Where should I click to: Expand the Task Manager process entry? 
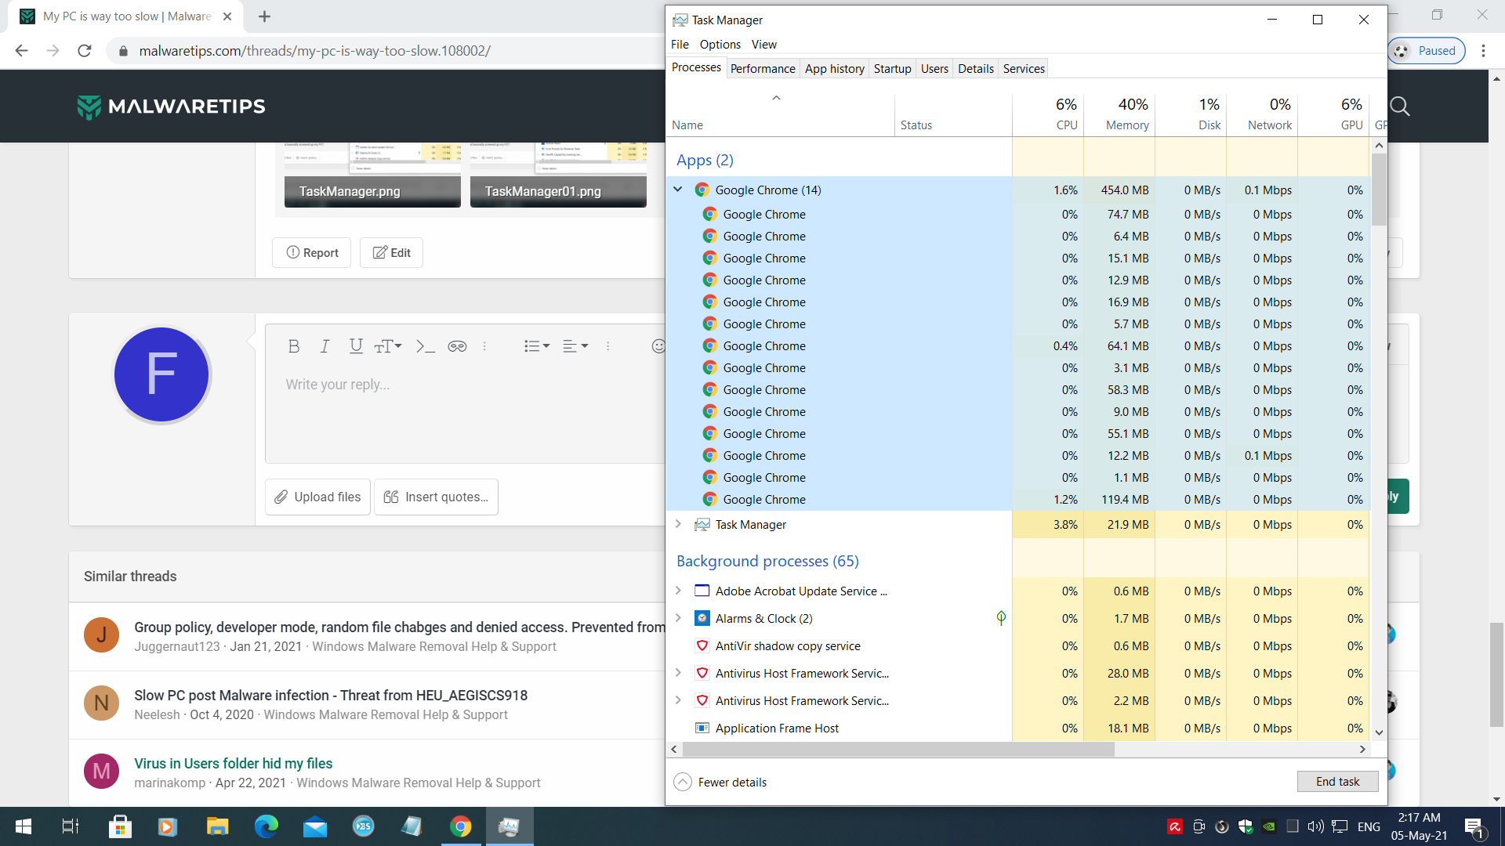(x=678, y=524)
